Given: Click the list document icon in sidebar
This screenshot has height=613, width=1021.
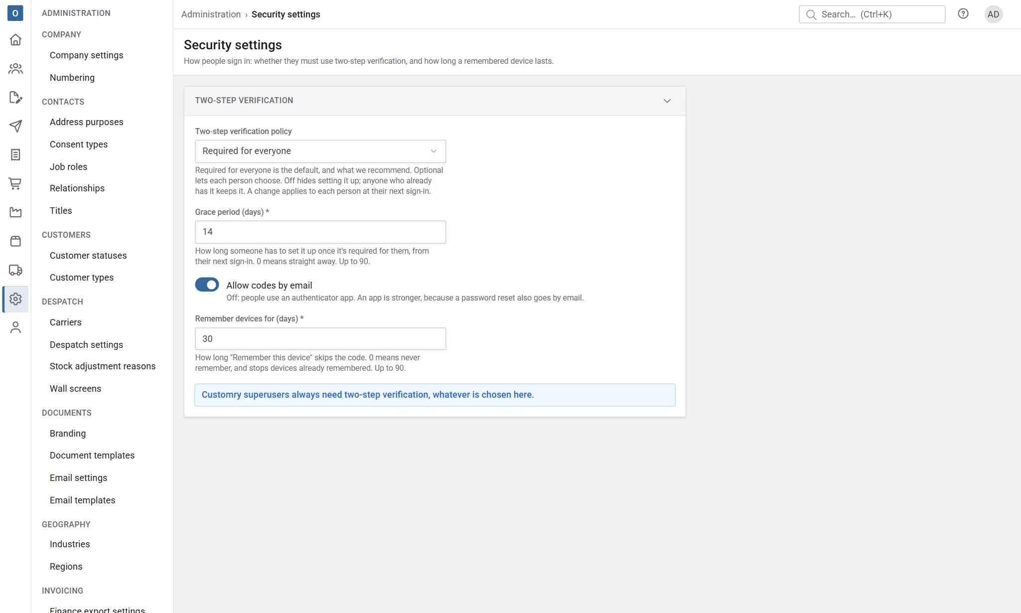Looking at the screenshot, I should [x=15, y=155].
